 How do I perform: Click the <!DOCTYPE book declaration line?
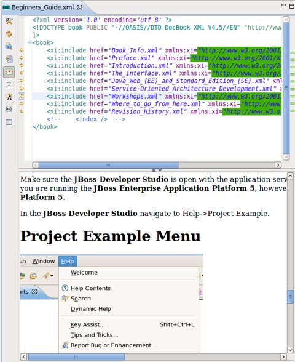pos(157,27)
